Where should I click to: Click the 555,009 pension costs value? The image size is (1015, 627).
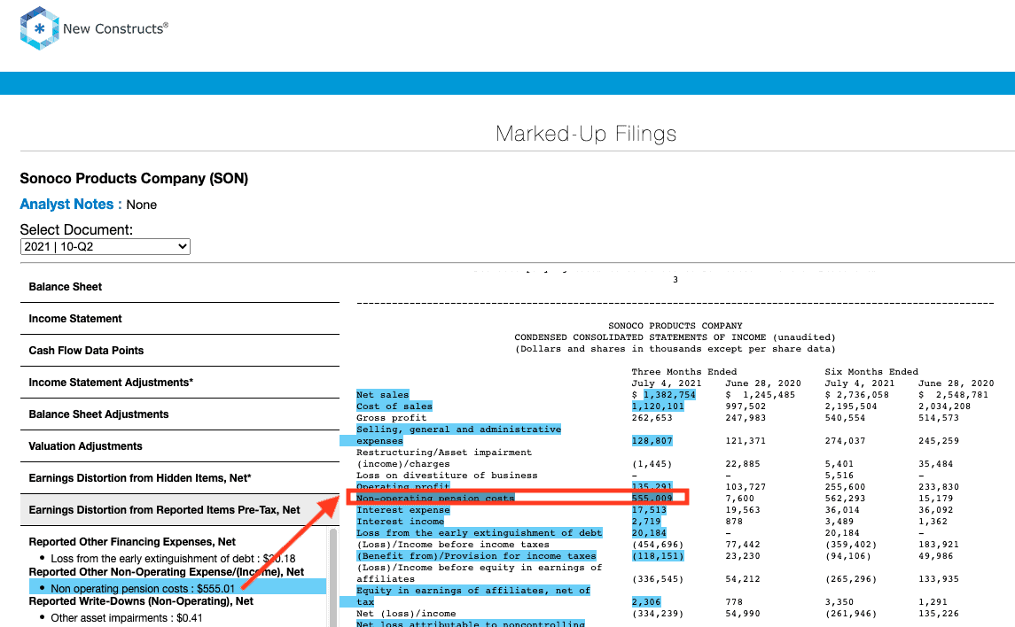point(652,499)
